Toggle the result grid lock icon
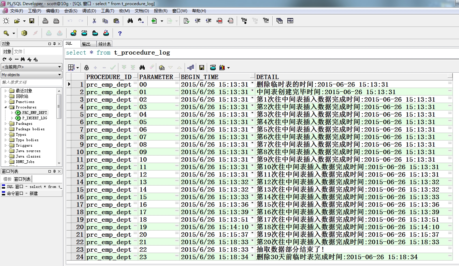 (86, 68)
